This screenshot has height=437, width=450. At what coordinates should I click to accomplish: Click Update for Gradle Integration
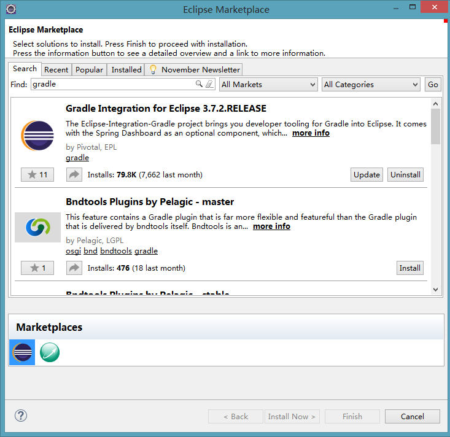367,175
